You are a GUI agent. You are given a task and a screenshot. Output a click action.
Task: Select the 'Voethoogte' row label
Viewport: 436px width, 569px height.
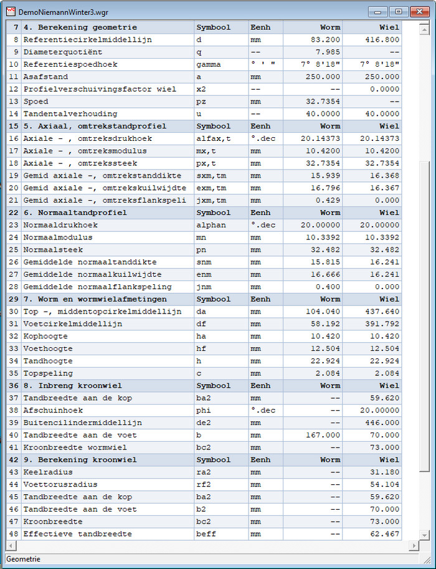[48, 348]
